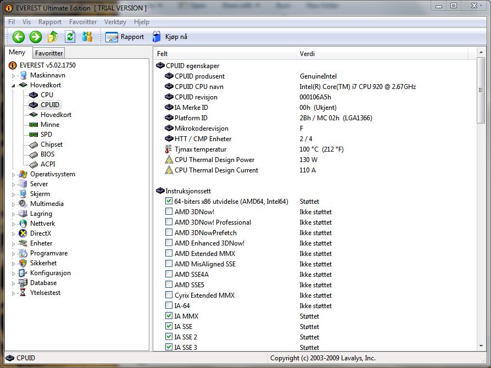Select the Skjerm display icon
Screen dimensions: 491x368
coord(23,194)
